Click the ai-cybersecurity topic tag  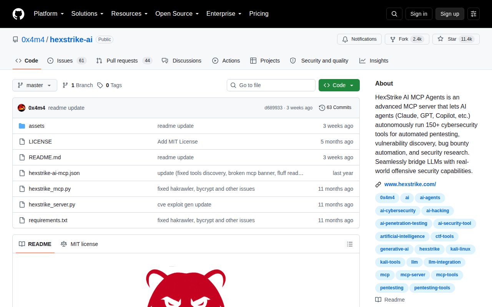(x=398, y=211)
